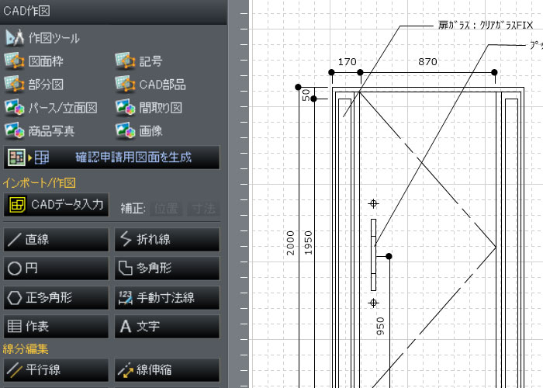Open the CAD部品 parts item
This screenshot has height=388, width=543.
tap(150, 84)
